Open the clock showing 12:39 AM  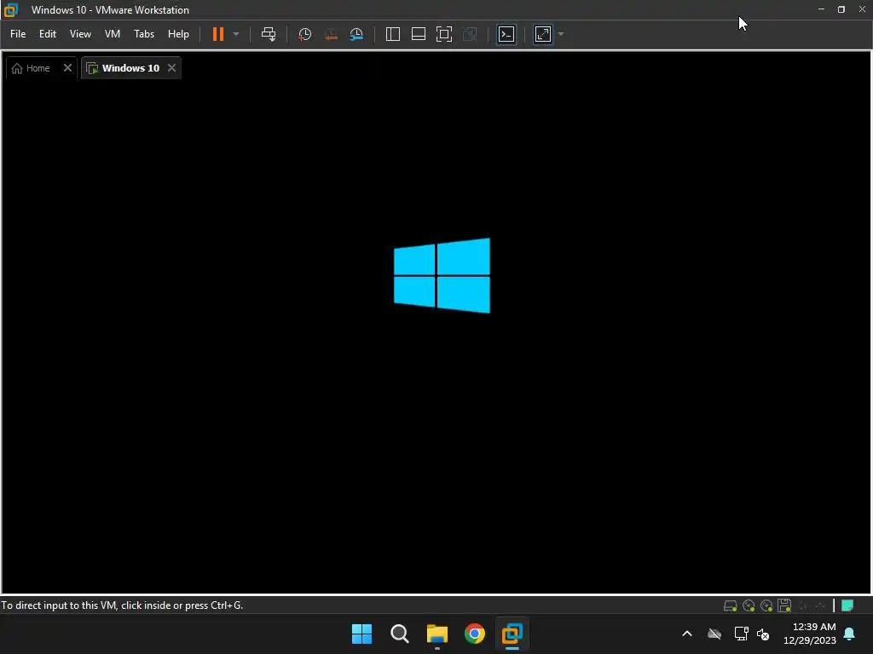coord(810,634)
